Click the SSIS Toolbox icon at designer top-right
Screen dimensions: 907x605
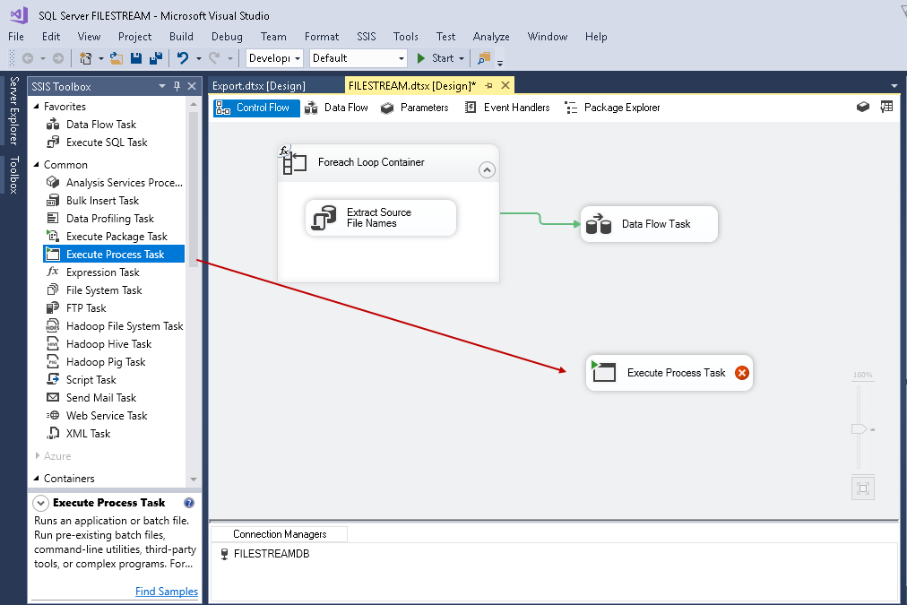coord(863,107)
